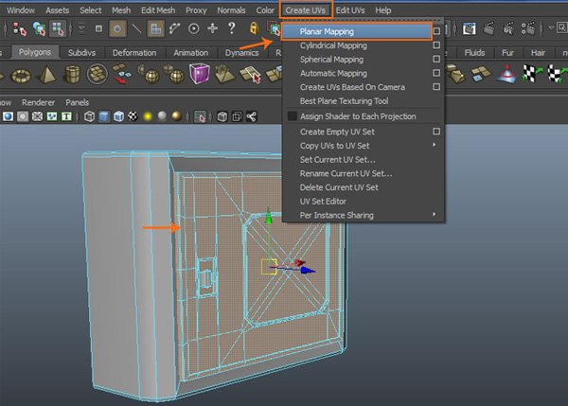Click the viewport share nodes icon
This screenshot has height=406, width=568.
pyautogui.click(x=252, y=116)
